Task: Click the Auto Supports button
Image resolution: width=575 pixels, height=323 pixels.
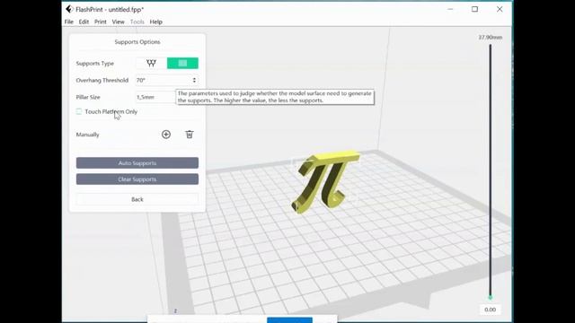Action: point(137,163)
